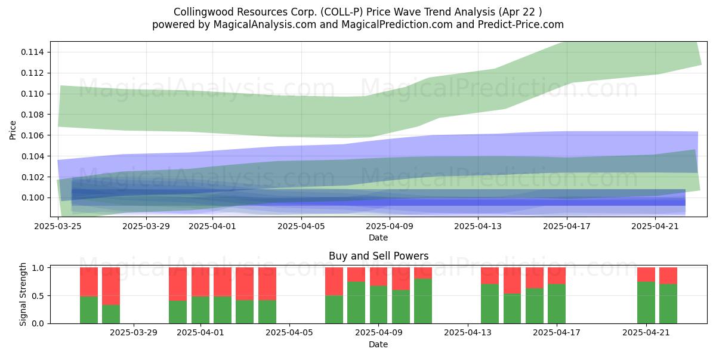Click the 0.106 tick on the Price axis

tap(33, 135)
